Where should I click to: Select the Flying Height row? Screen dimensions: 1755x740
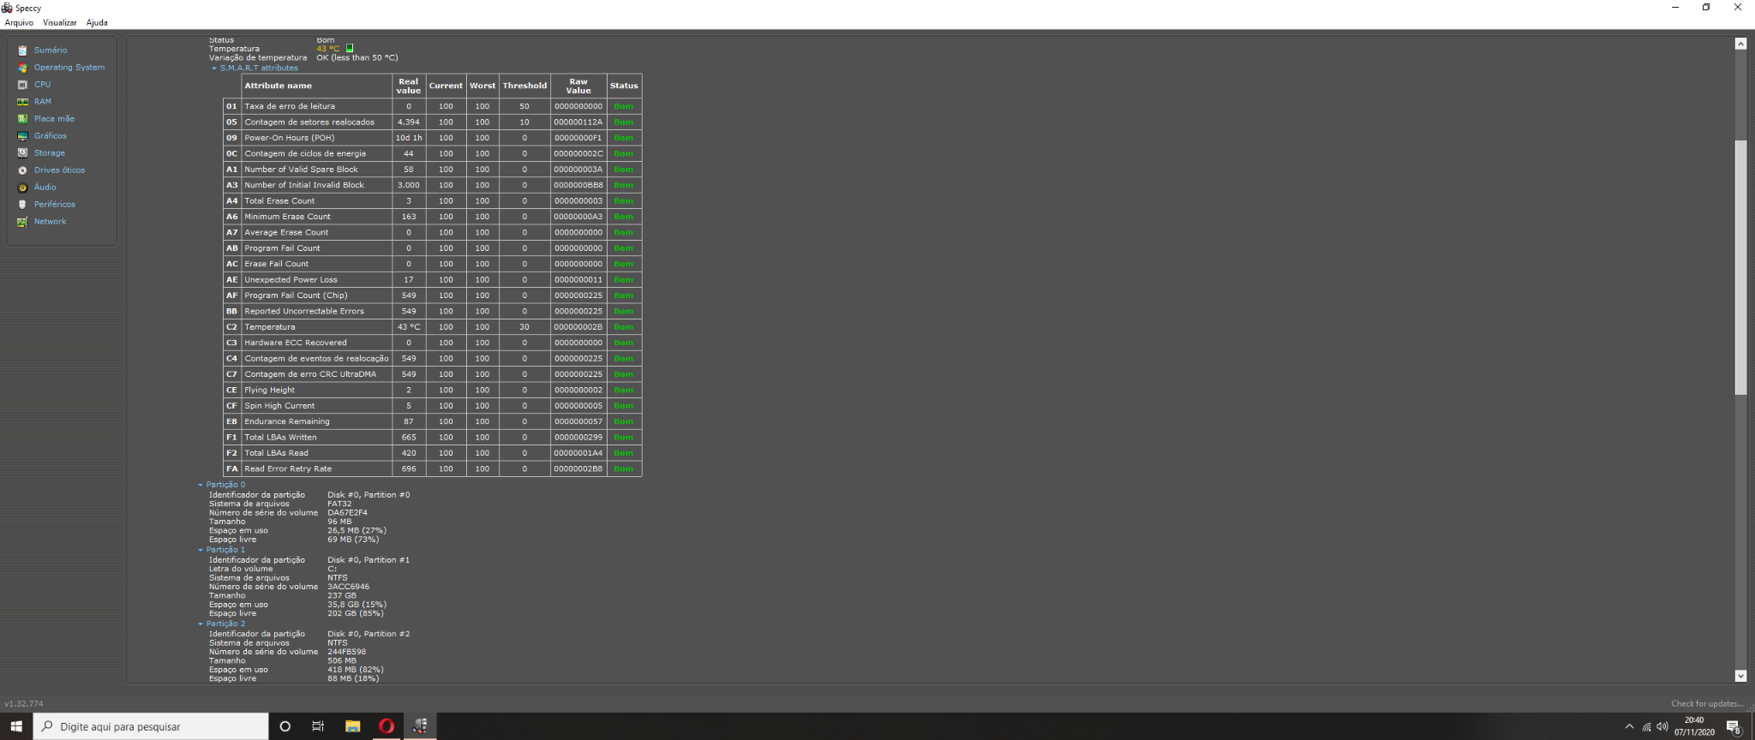pyautogui.click(x=432, y=391)
